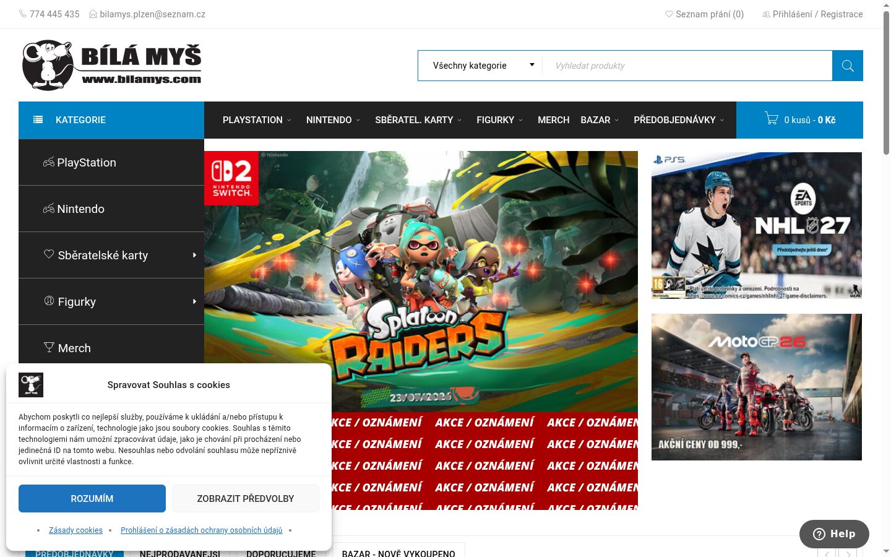The image size is (891, 557).
Task: Open the NHL 27 PS5 banner
Action: [x=757, y=226]
